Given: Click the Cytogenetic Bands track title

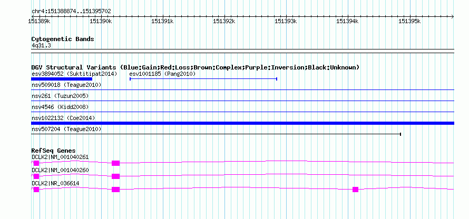Looking at the screenshot, I should (63, 39).
